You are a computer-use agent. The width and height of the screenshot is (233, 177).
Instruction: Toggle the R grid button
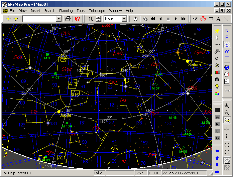click(x=217, y=124)
